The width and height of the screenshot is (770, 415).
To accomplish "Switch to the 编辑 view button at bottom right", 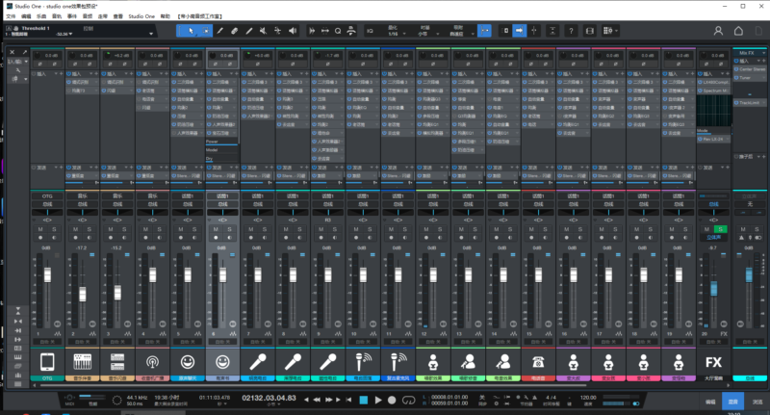I will (x=710, y=402).
